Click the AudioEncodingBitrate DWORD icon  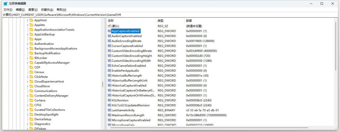[x=109, y=41]
